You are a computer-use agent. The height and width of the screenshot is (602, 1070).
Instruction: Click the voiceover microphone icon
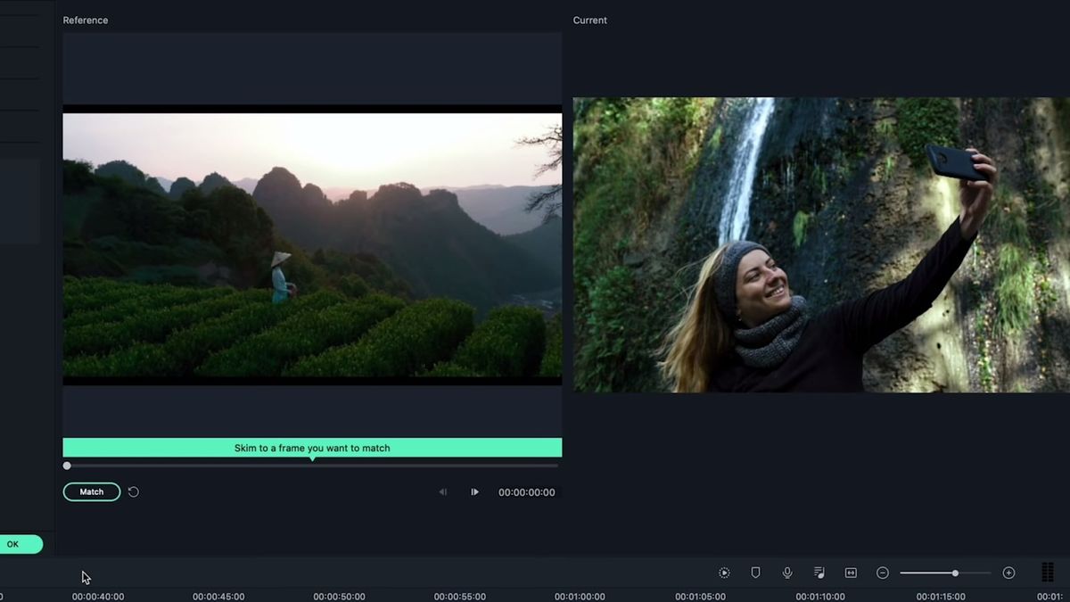coord(787,573)
